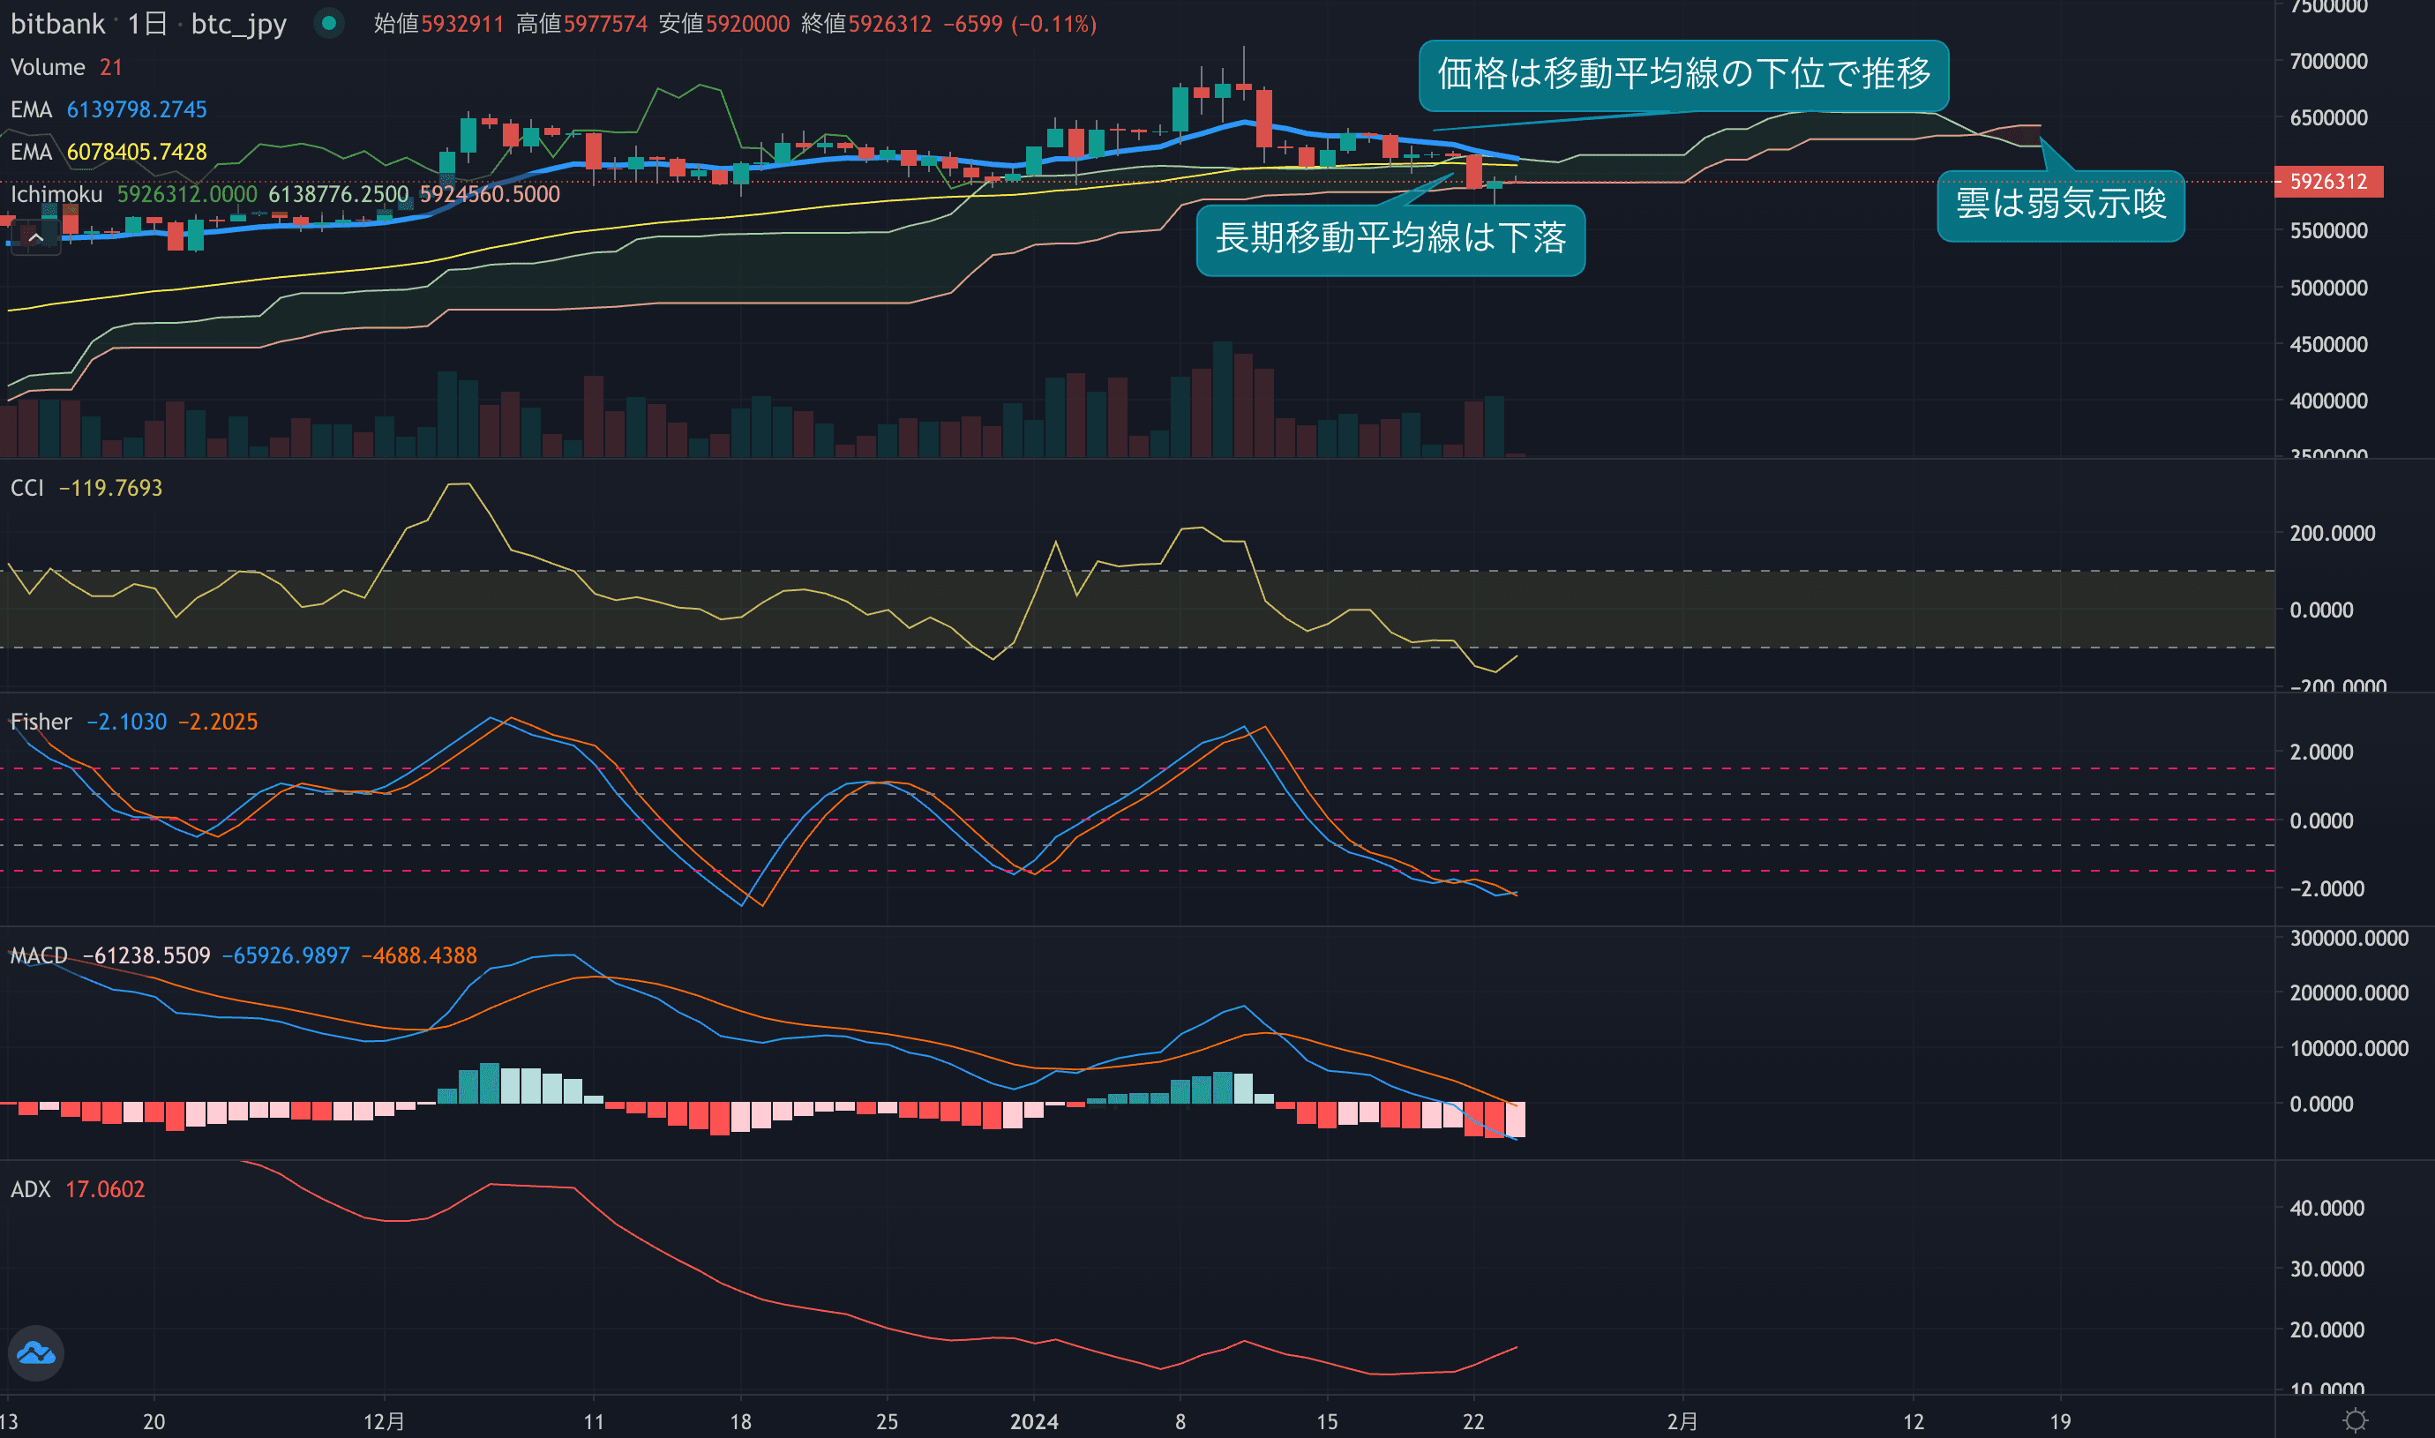This screenshot has width=2435, height=1438.
Task: Open chart settings gear on time axis
Action: click(x=2355, y=1420)
